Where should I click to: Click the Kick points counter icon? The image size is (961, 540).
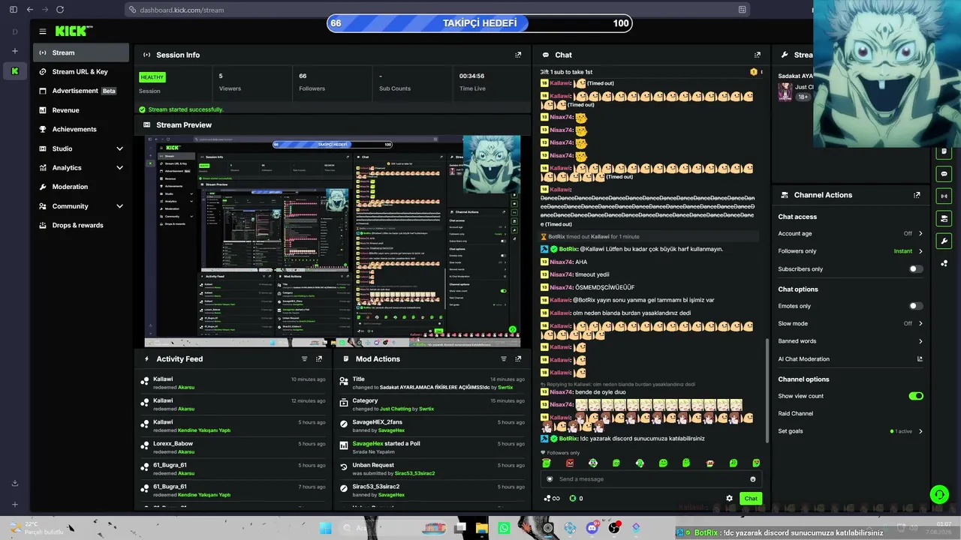[x=573, y=498]
